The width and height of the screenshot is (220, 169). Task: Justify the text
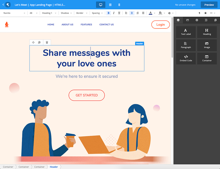pyautogui.click(x=143, y=13)
